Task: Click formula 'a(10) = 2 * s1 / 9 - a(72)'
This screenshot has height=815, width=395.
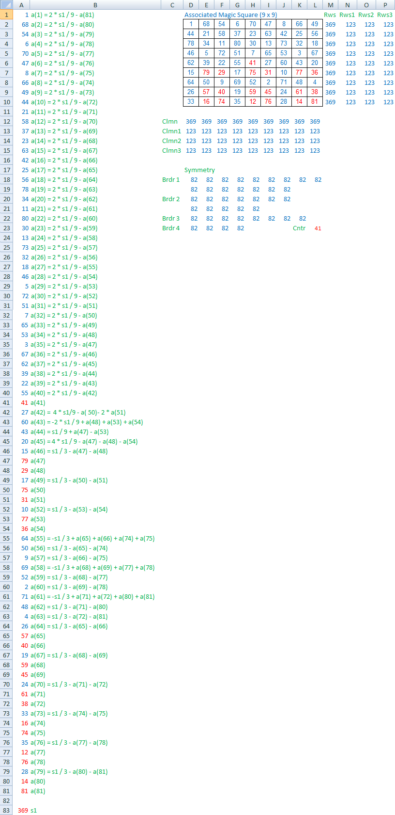Action: click(x=64, y=102)
